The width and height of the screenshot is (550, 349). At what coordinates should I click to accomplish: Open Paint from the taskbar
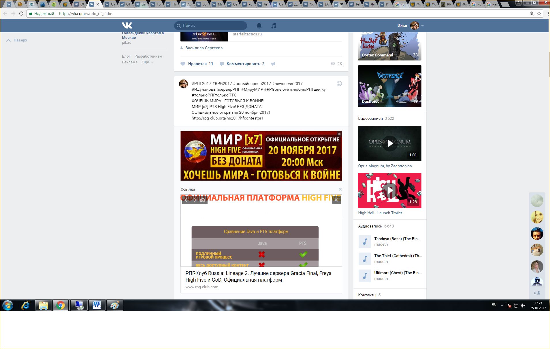[115, 305]
